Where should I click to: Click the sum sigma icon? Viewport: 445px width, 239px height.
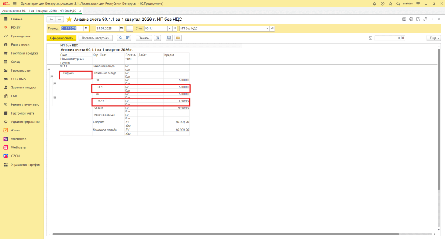(x=370, y=38)
